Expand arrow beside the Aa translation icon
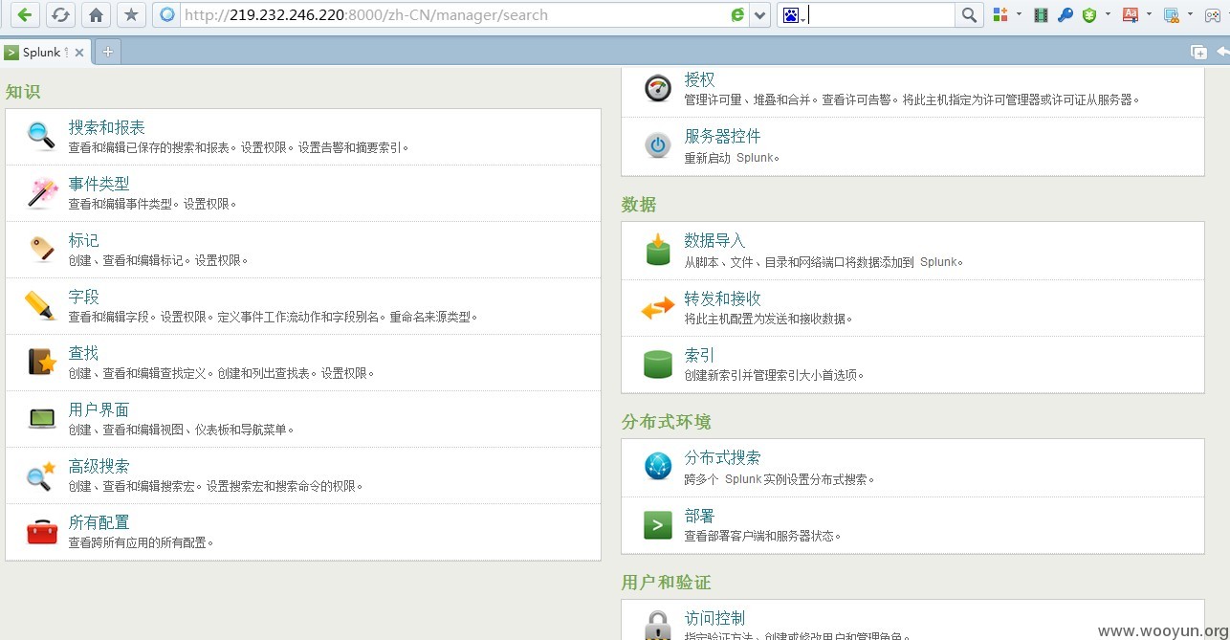1230x640 pixels. [x=1149, y=14]
